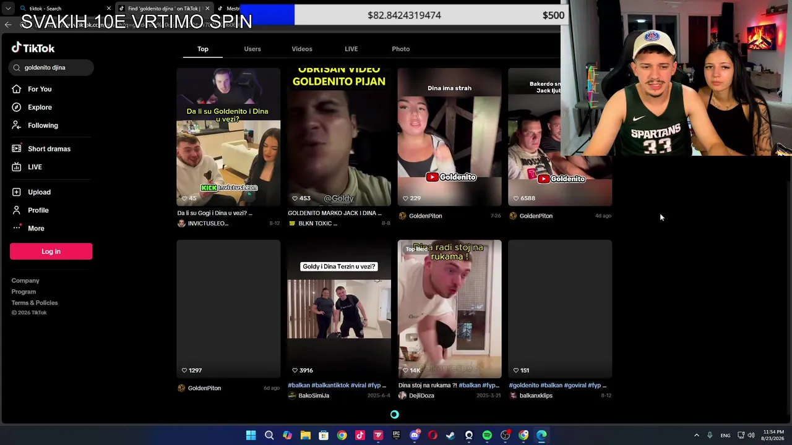
Task: Click the TikTok logo
Action: (33, 48)
